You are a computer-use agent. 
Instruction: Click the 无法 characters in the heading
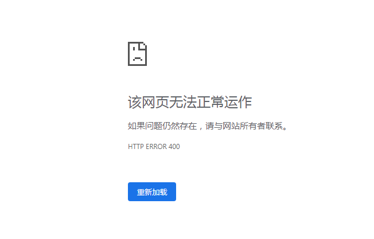coord(183,102)
